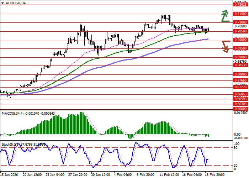
Task: Click the green upward arrow icon
Action: pos(224,16)
